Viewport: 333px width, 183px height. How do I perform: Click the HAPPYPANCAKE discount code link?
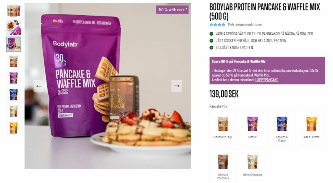click(267, 80)
